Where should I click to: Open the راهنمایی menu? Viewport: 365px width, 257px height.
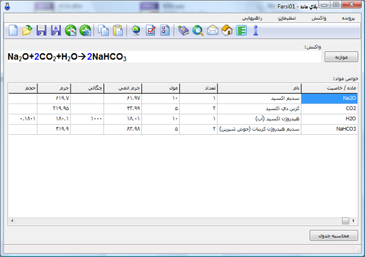(252, 18)
